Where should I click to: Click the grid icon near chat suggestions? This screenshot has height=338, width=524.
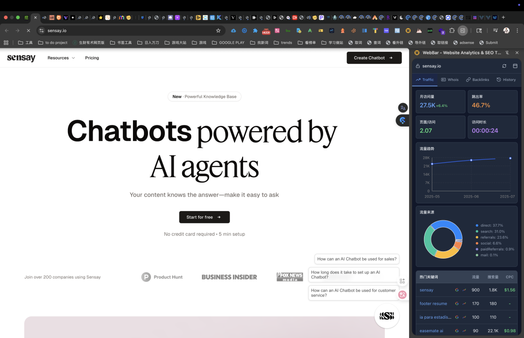pyautogui.click(x=402, y=281)
